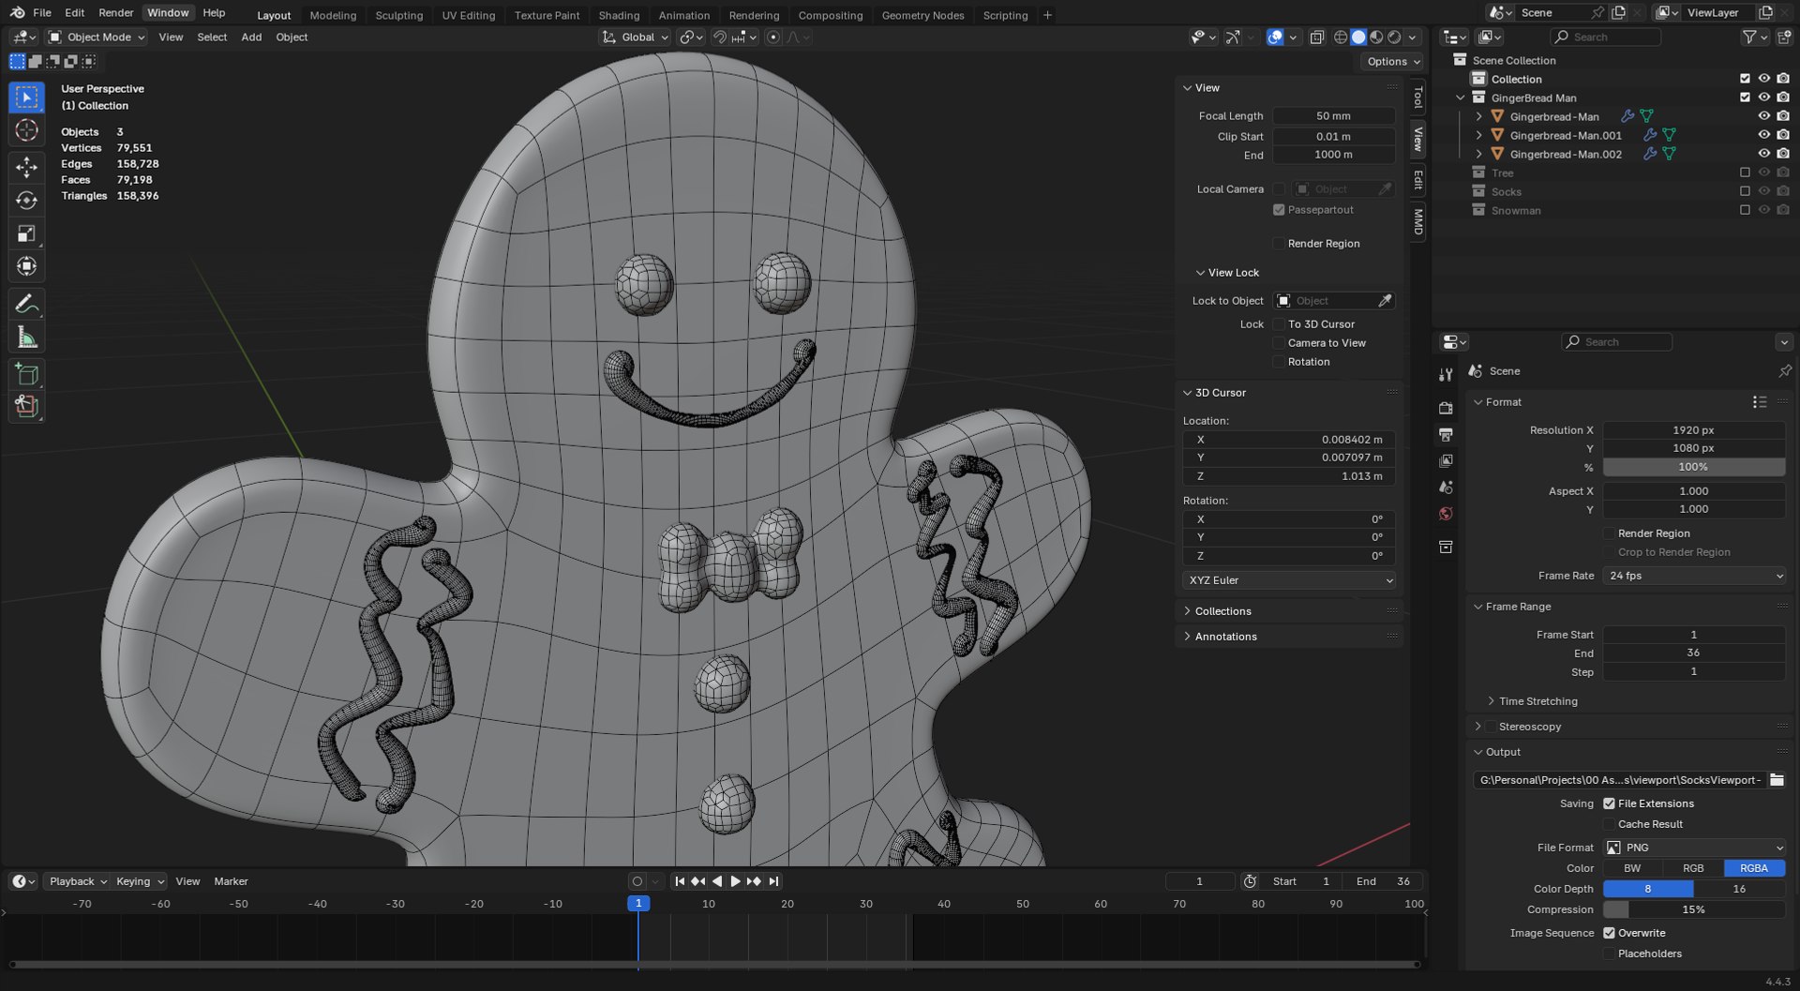Toggle X-ray display in viewport header
The height and width of the screenshot is (991, 1800).
pyautogui.click(x=1316, y=38)
